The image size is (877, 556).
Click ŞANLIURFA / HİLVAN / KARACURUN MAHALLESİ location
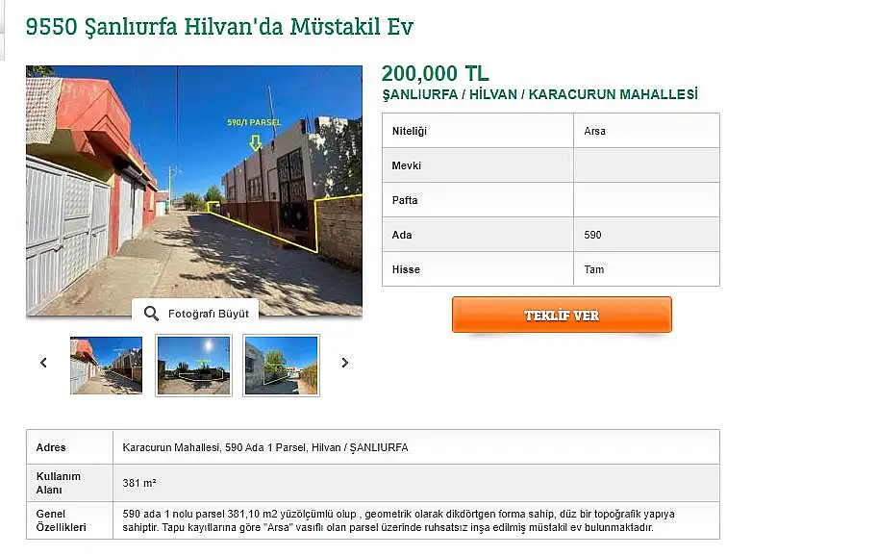click(539, 94)
